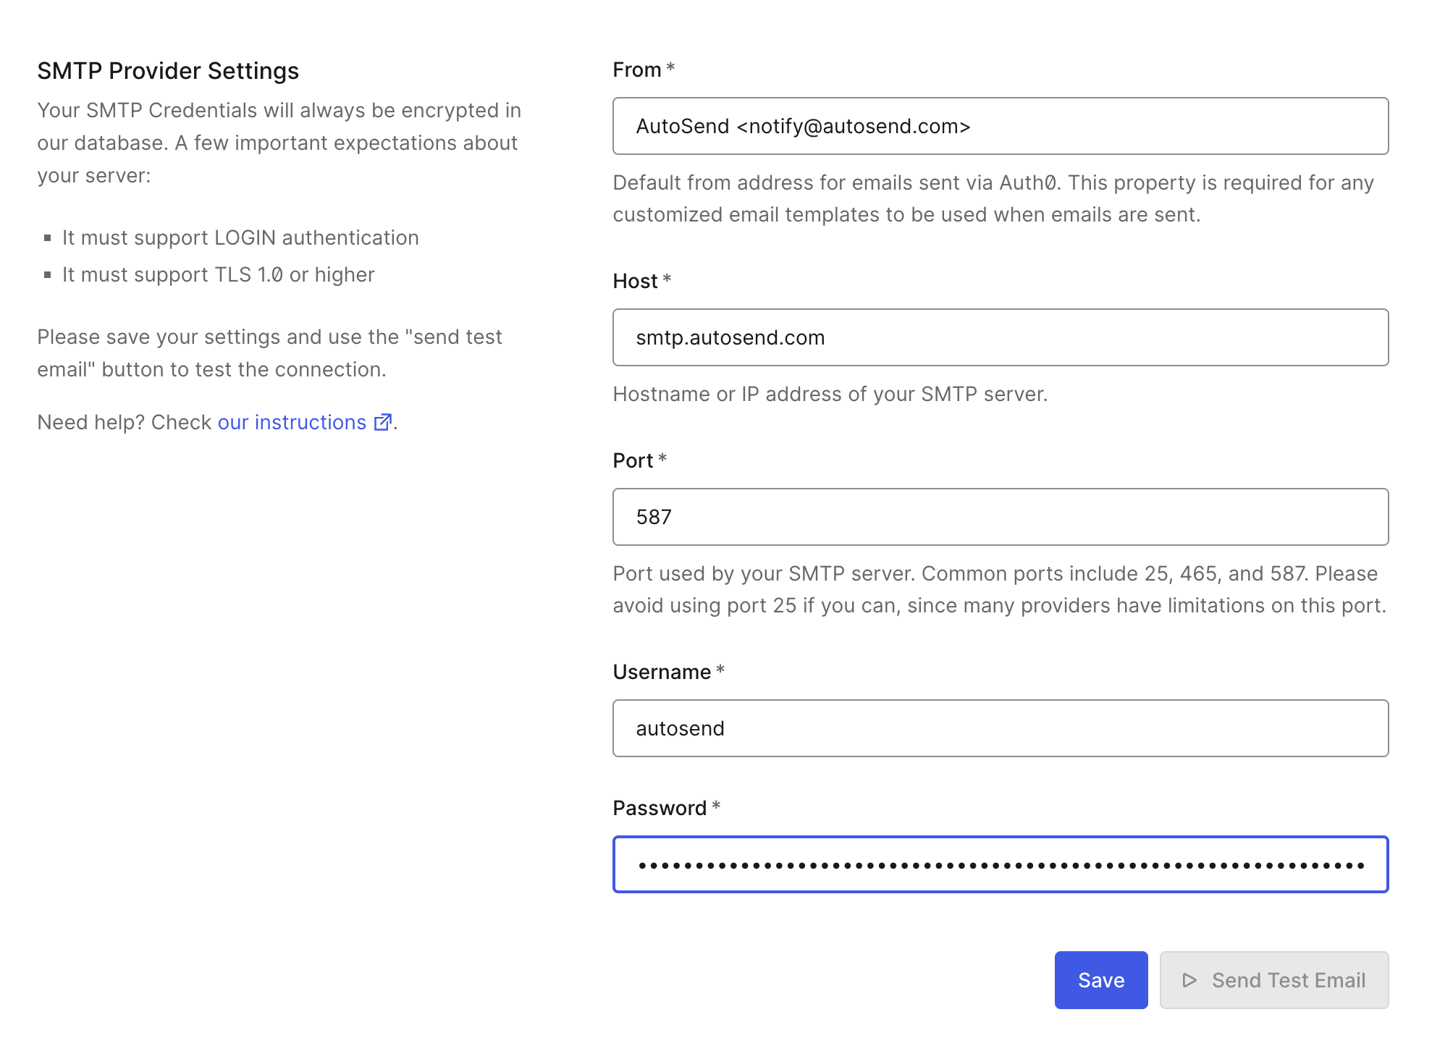
Task: Select the Port field containing 587
Action: [1000, 517]
